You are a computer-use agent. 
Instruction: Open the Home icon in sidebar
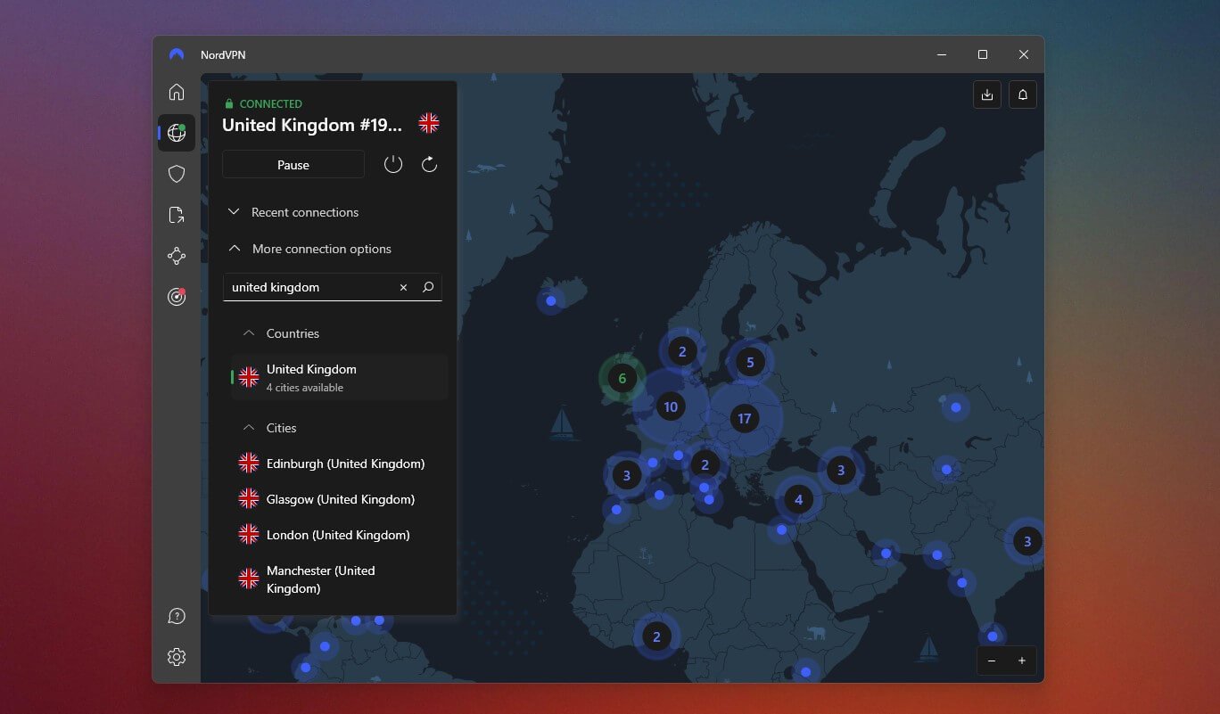point(177,92)
